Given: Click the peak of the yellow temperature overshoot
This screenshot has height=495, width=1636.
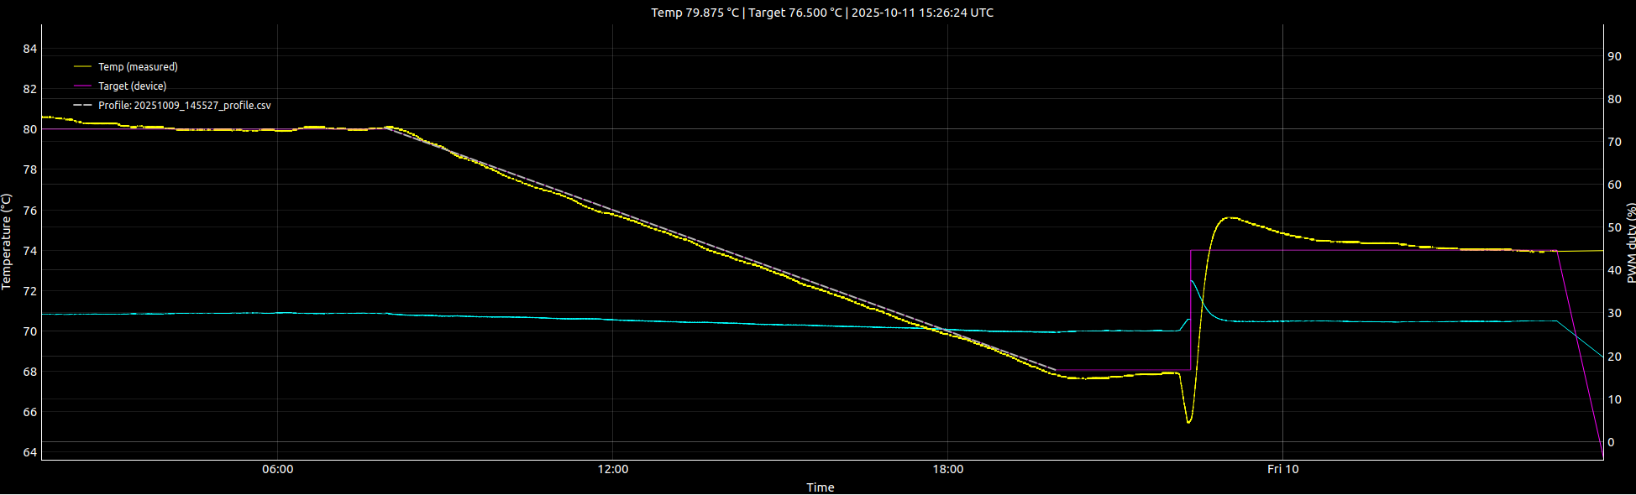Looking at the screenshot, I should click(1229, 218).
